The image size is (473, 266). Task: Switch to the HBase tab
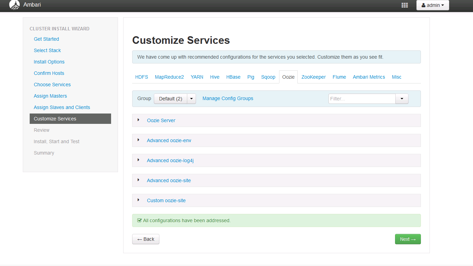tap(233, 77)
